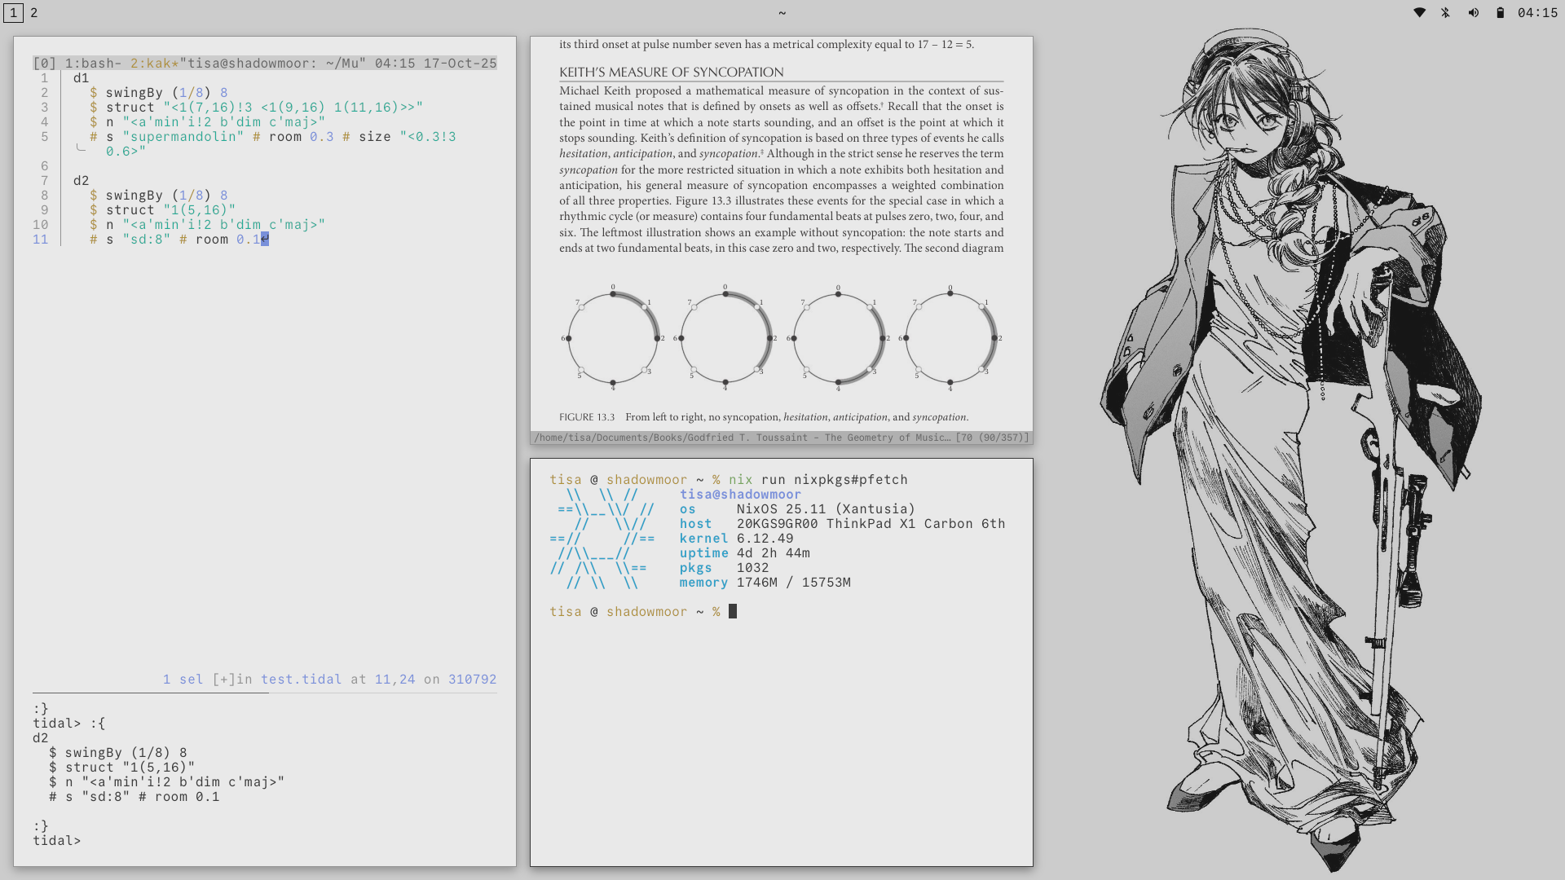The height and width of the screenshot is (880, 1565).
Task: Click the rightmost syncopation circle diagram
Action: [950, 337]
